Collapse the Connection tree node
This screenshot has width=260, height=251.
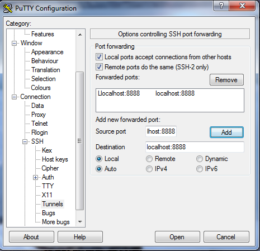pyautogui.click(x=14, y=97)
